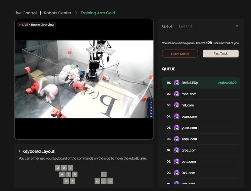The height and width of the screenshot is (191, 251).
Task: Click the down arrow key
Action: [x=104, y=181]
